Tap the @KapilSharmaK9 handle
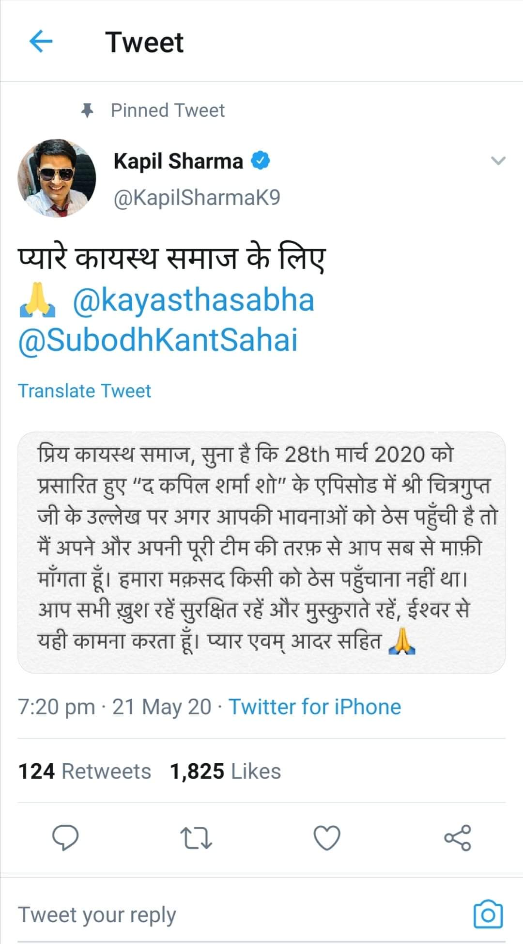523x944 pixels. 197,198
